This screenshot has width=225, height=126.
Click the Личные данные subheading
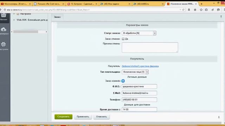(137, 77)
